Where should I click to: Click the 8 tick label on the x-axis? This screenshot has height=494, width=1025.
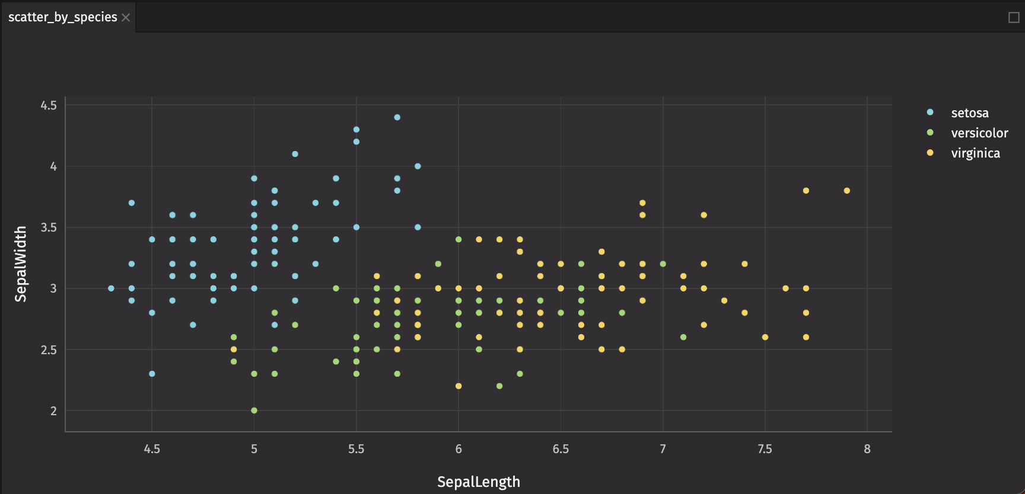coord(867,449)
